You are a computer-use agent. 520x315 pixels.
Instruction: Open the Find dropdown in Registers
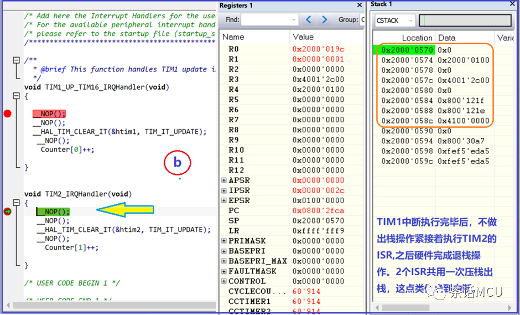tap(294, 20)
